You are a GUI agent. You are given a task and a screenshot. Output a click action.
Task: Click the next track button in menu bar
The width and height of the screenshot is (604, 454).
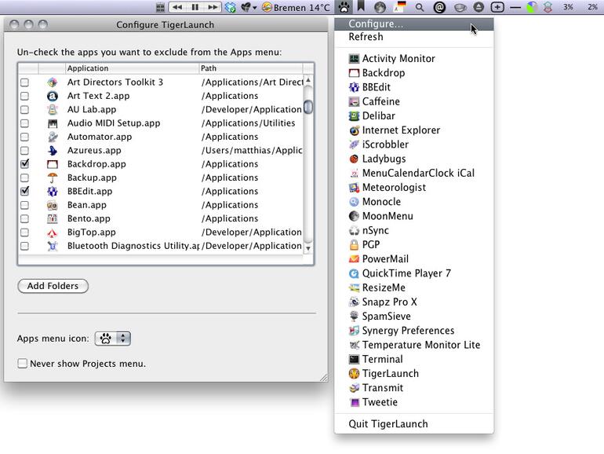[213, 7]
